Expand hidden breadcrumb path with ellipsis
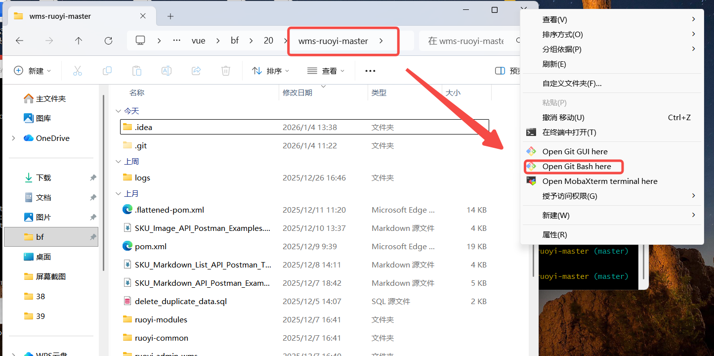This screenshot has width=714, height=356. pos(177,41)
